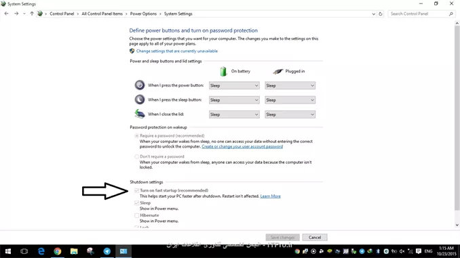This screenshot has height=258, width=460.
Task: Click the Cancel button
Action: pyautogui.click(x=315, y=238)
